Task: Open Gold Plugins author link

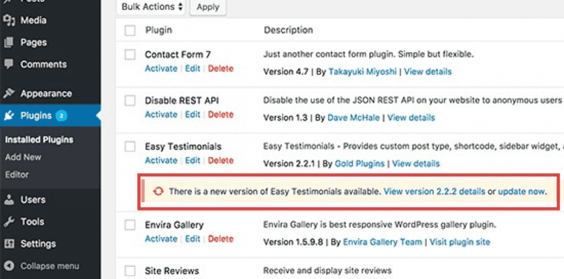Action: tap(360, 164)
